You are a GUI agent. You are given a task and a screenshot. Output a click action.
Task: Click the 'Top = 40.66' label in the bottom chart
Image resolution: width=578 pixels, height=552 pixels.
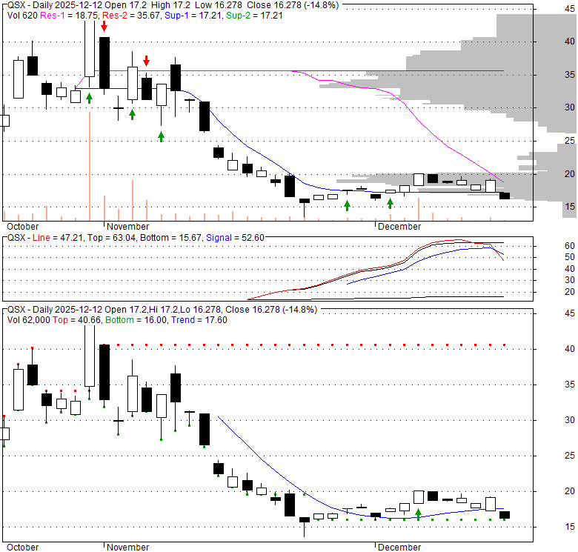(76, 320)
